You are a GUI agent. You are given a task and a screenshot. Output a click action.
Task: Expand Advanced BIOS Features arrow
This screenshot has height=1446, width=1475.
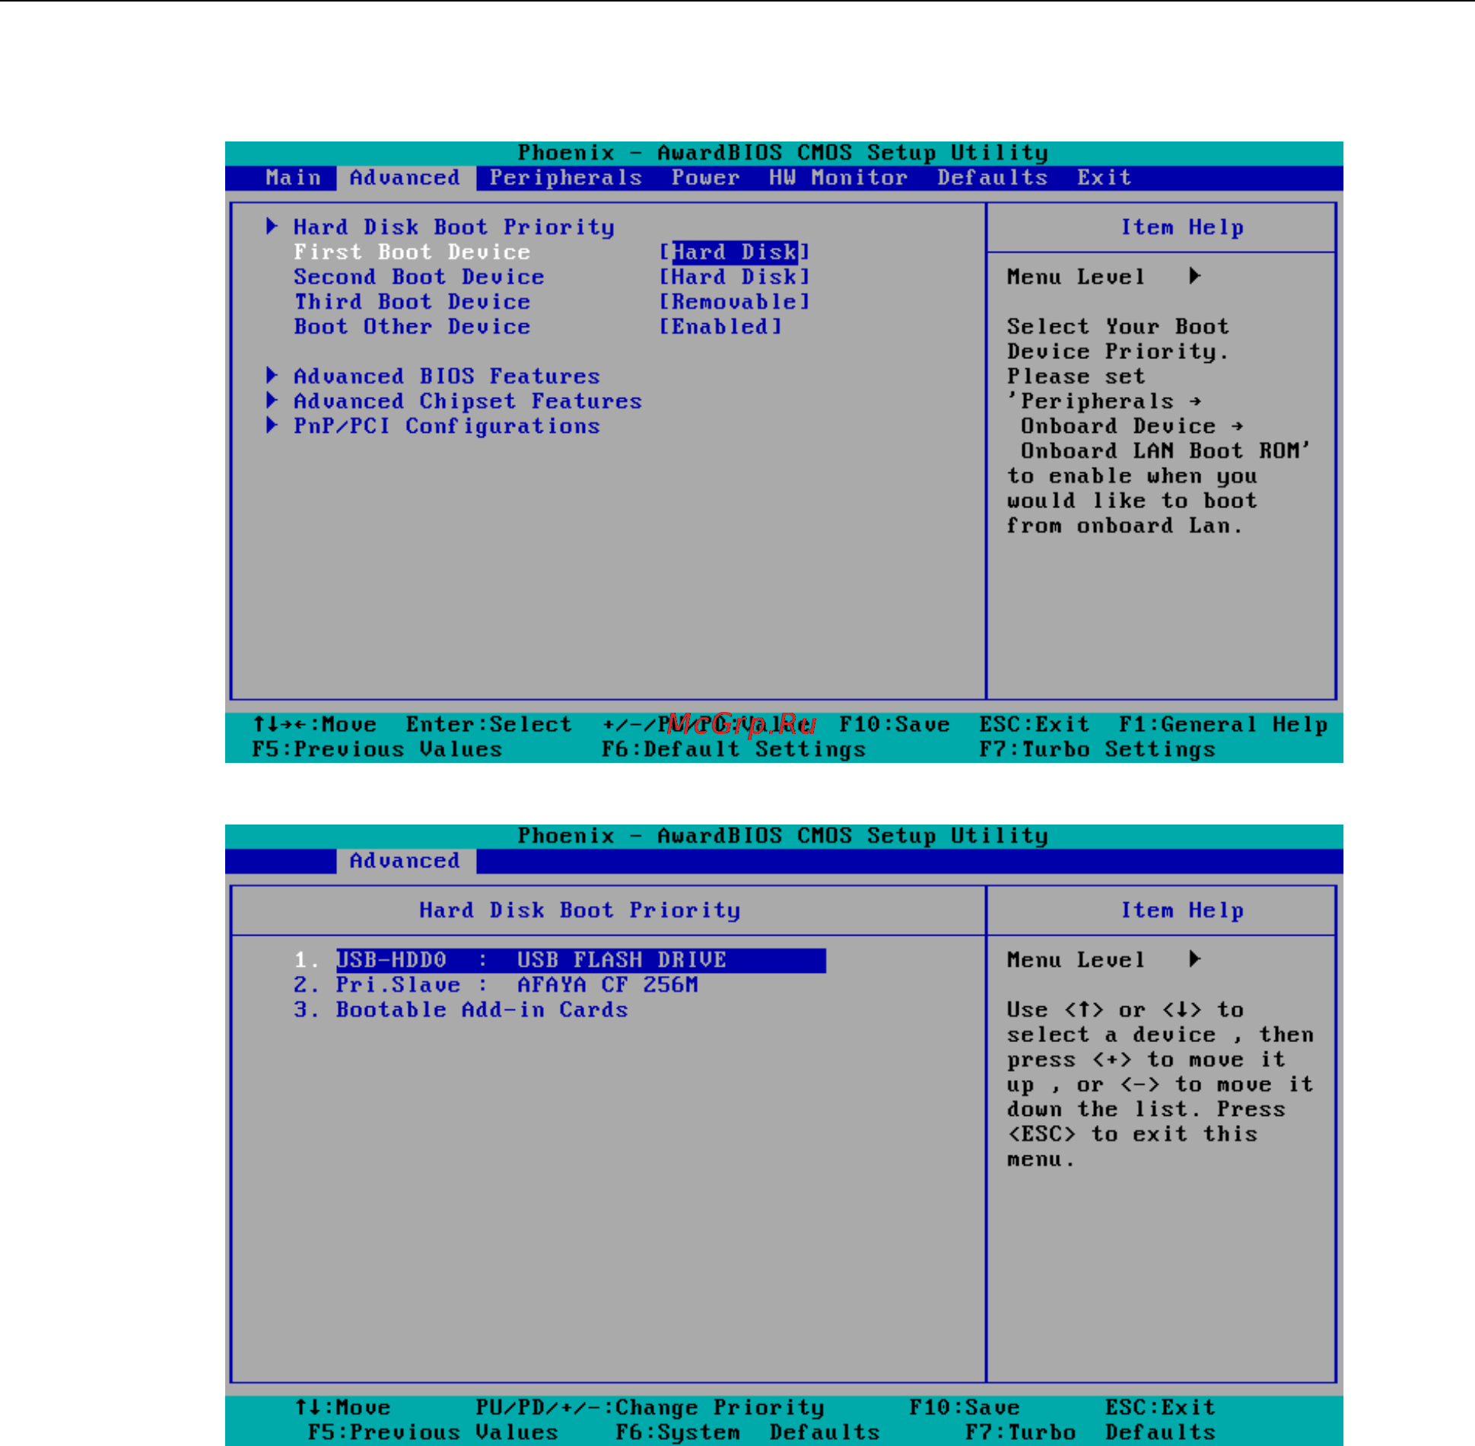tap(272, 375)
